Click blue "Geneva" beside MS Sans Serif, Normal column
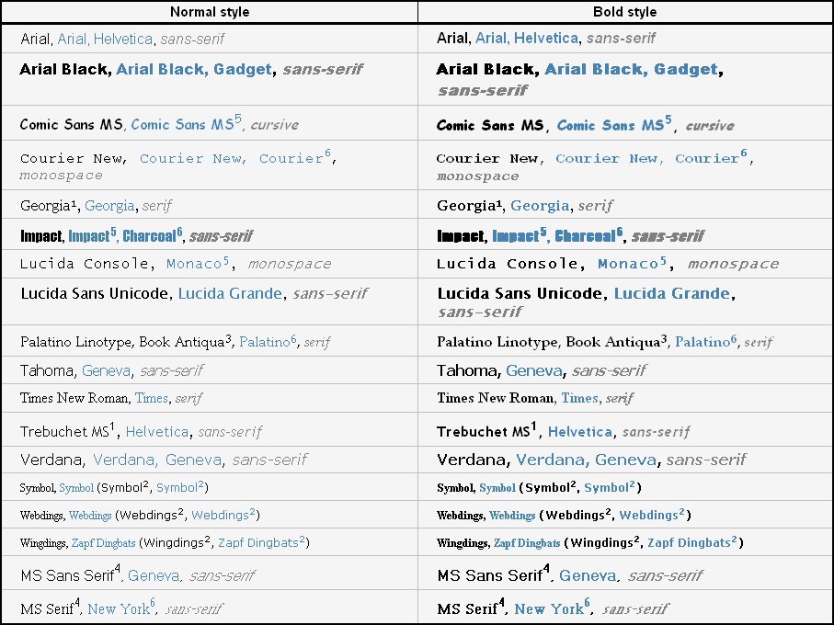The height and width of the screenshot is (625, 834). click(154, 575)
